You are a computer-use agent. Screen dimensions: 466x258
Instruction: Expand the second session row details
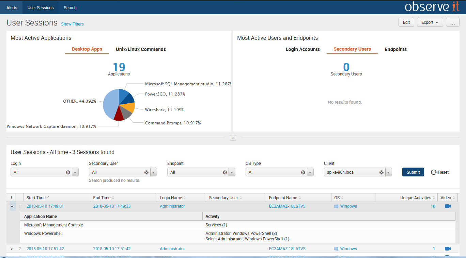pos(12,249)
